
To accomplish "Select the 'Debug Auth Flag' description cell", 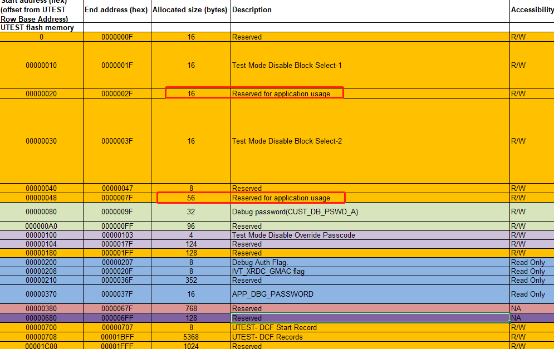I will pos(256,262).
